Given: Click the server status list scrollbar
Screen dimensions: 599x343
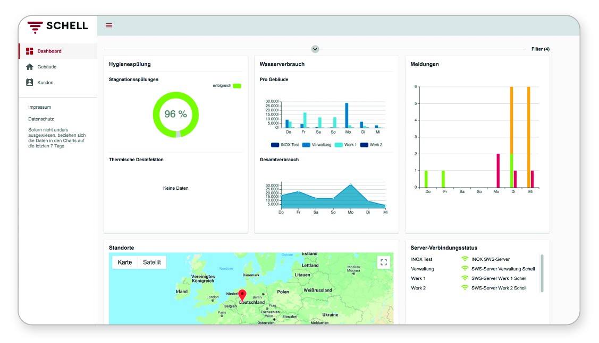Looking at the screenshot, I should pyautogui.click(x=542, y=273).
